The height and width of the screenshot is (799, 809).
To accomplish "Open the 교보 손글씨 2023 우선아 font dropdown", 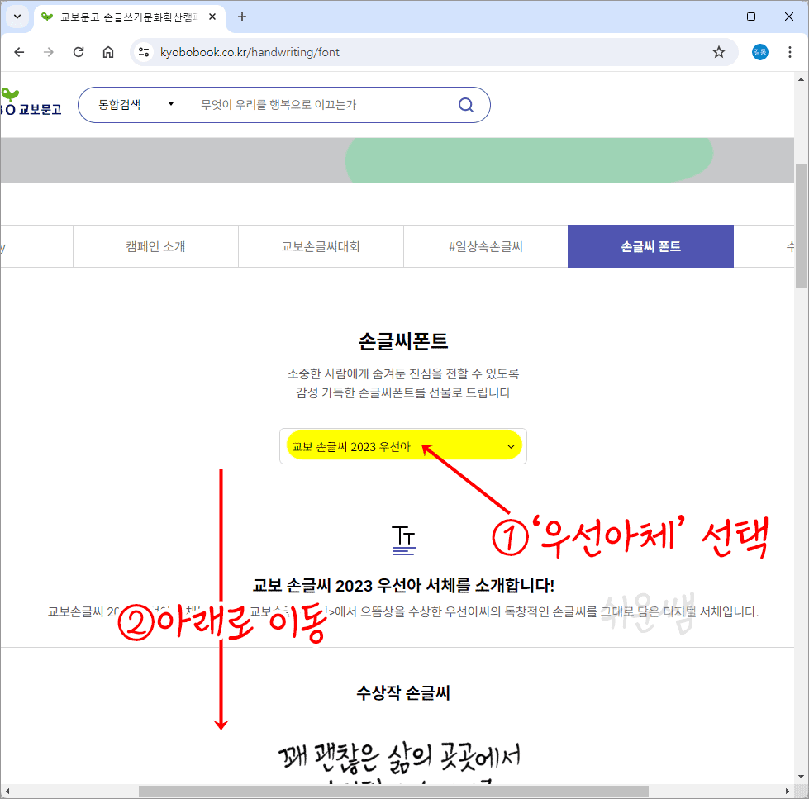I will click(403, 445).
